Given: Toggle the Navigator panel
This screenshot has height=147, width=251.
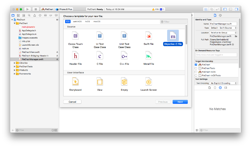Looking at the screenshot, I should pyautogui.click(x=225, y=9).
